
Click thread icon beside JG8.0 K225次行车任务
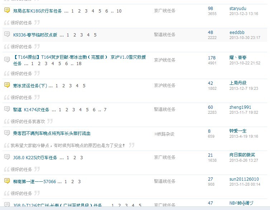click(7, 157)
